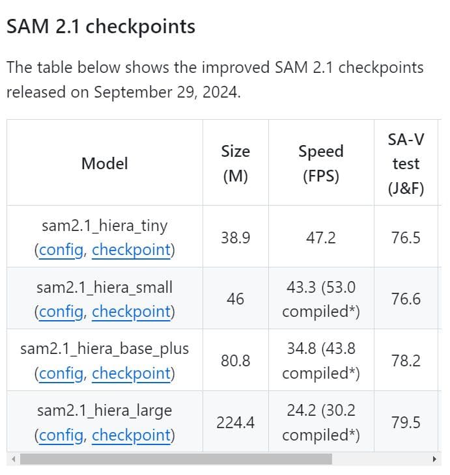Click the "Speed (FPS)" column header
Viewport: 450px width, 475px height.
pyautogui.click(x=320, y=163)
